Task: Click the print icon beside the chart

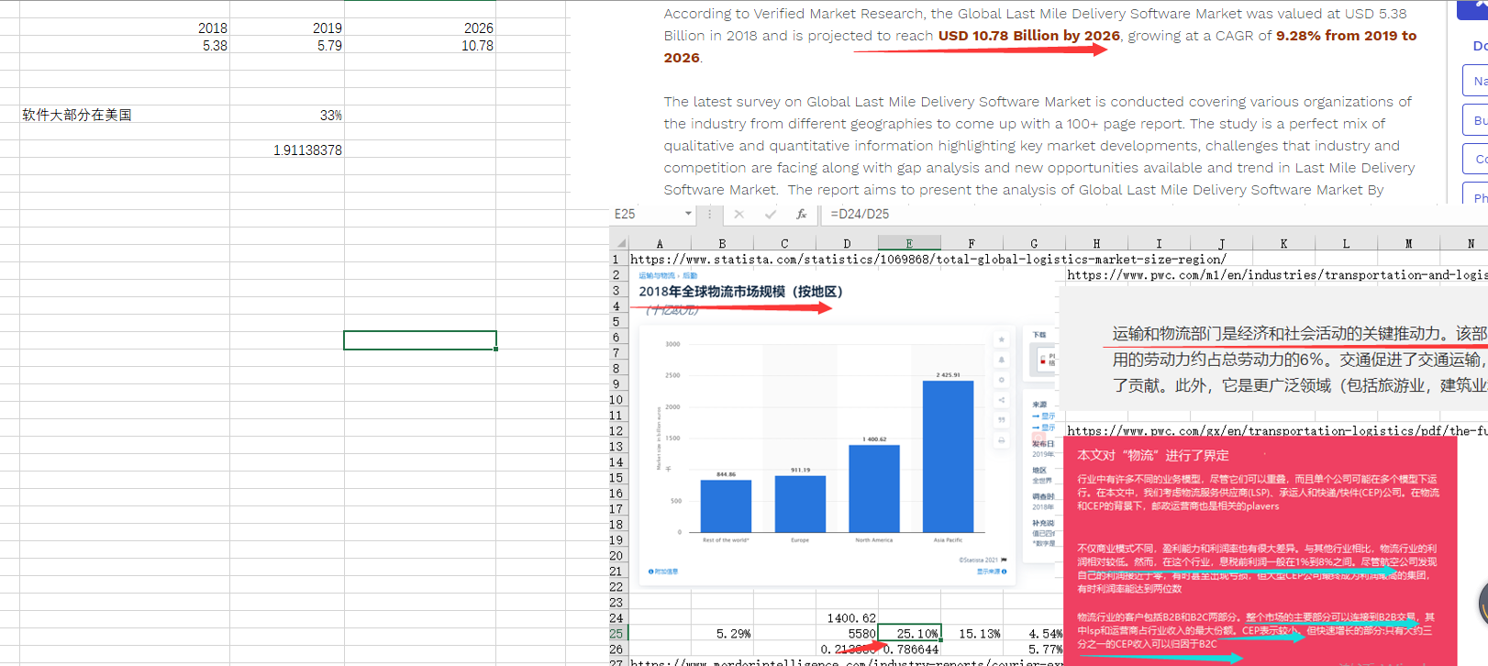Action: (x=1002, y=440)
